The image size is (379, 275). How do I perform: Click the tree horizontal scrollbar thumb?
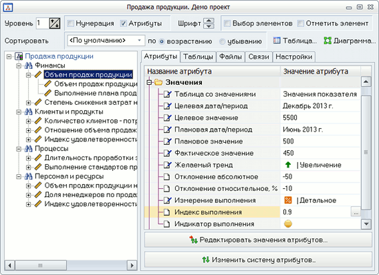pos(41,265)
